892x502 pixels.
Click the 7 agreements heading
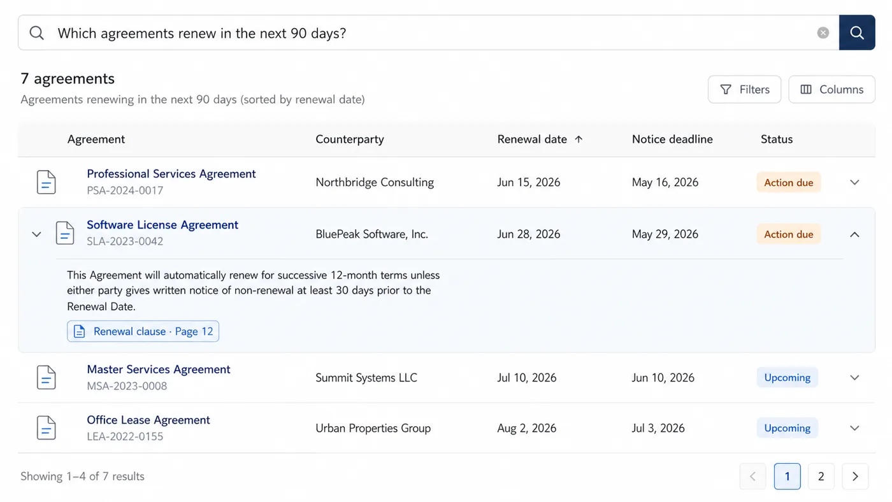[x=68, y=78]
